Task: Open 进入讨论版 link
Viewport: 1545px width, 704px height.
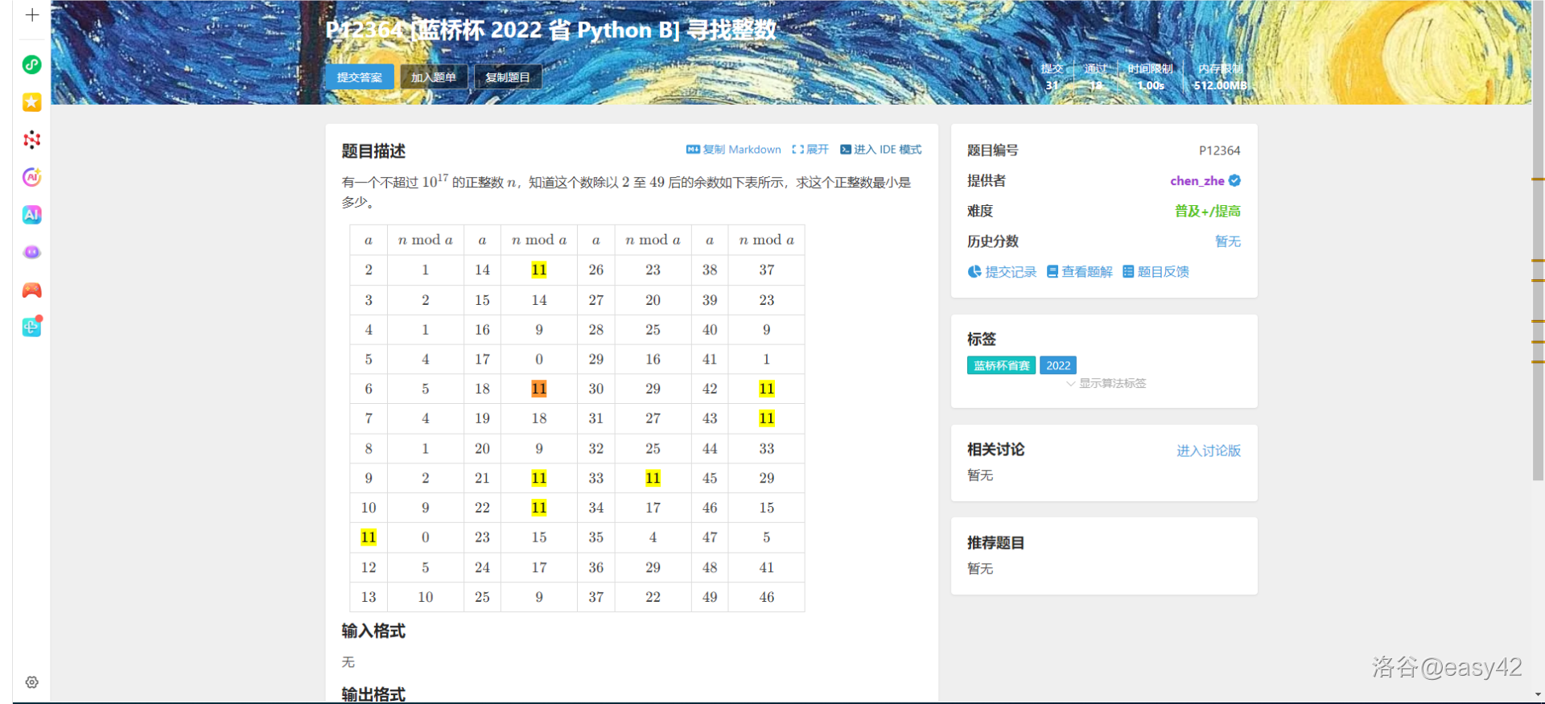Action: (1209, 451)
